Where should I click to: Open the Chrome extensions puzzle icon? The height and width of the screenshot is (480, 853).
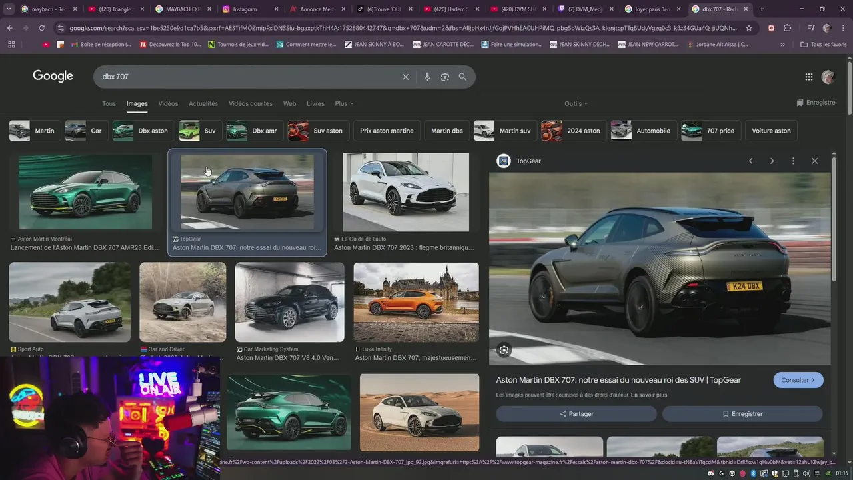click(787, 28)
